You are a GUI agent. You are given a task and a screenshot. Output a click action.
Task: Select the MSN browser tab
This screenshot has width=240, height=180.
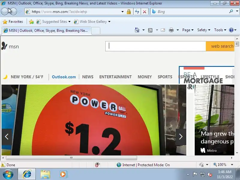[46, 31]
